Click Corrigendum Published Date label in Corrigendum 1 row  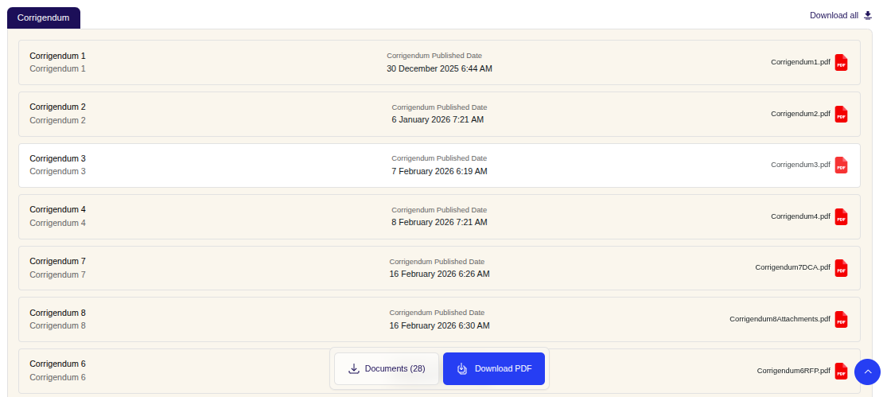(x=434, y=56)
